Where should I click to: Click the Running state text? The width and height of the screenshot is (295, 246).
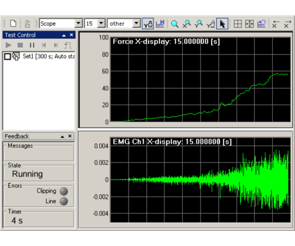tap(28, 174)
